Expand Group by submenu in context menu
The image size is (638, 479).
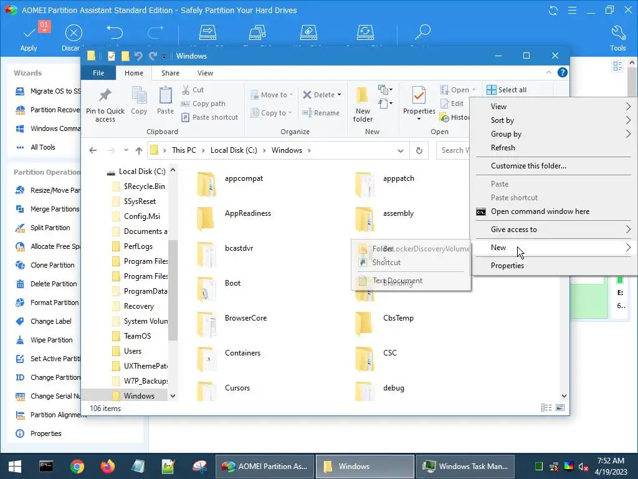point(553,134)
